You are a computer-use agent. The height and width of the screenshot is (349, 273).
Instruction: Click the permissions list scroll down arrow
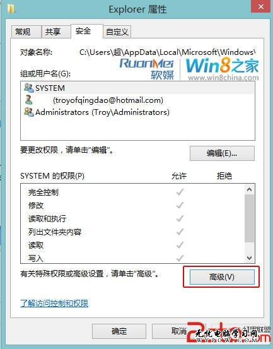(x=249, y=257)
